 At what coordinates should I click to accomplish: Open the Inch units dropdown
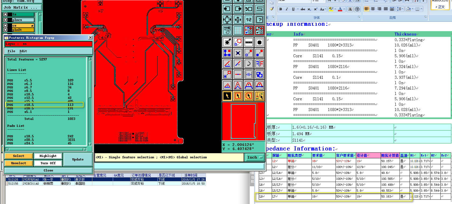pos(255,158)
